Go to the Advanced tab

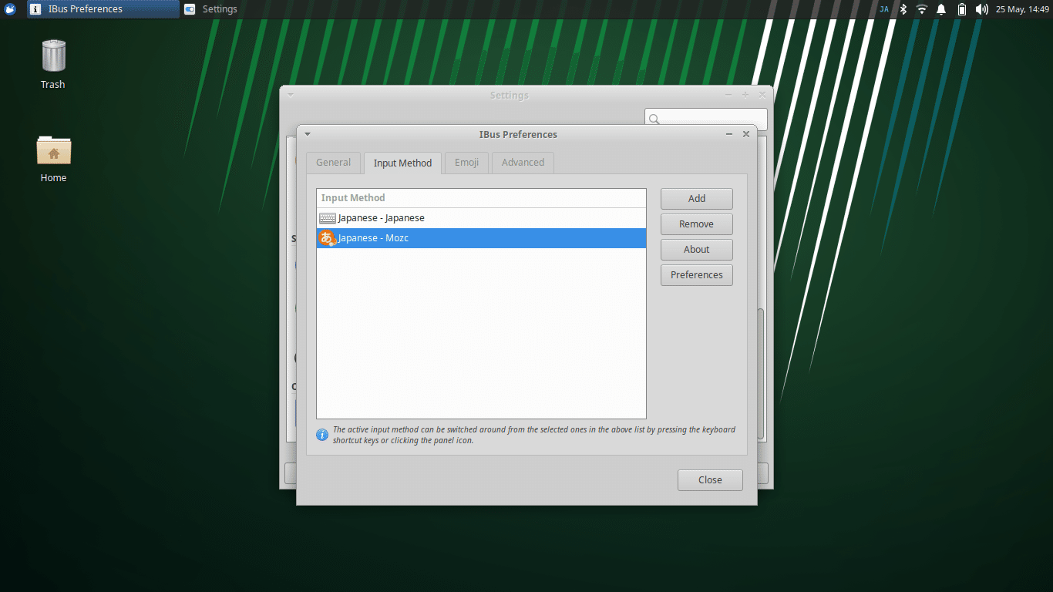coord(523,163)
